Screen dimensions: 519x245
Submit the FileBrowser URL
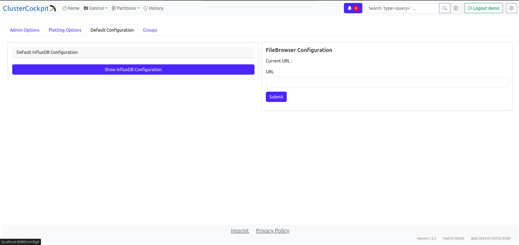click(x=276, y=97)
